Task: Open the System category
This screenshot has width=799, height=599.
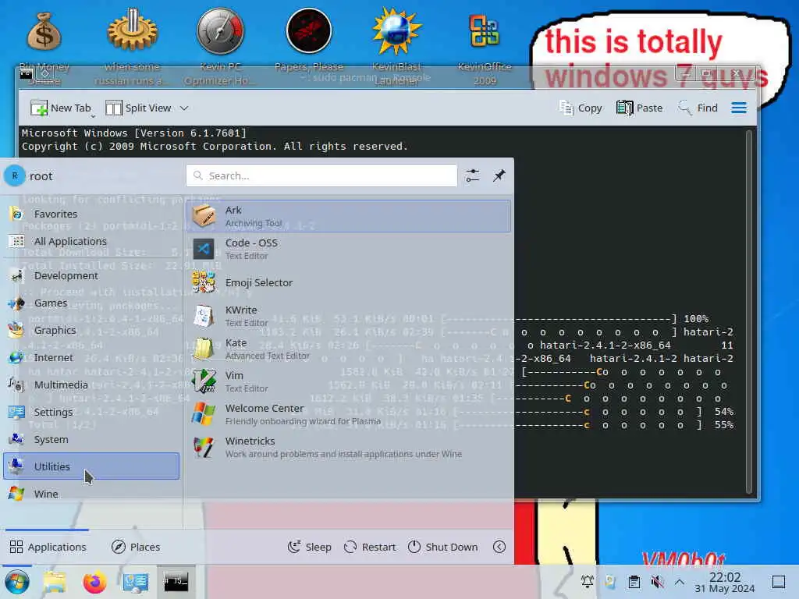Action: [92, 439]
